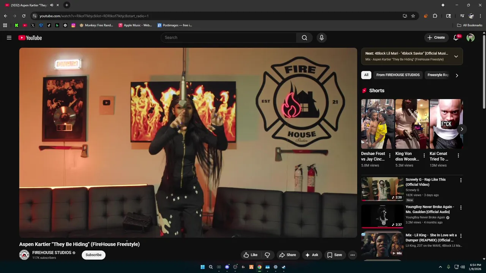Dislike the video with thumbs down

(x=267, y=255)
